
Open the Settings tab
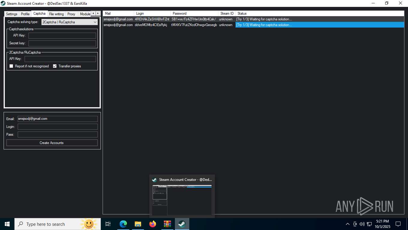pyautogui.click(x=12, y=14)
